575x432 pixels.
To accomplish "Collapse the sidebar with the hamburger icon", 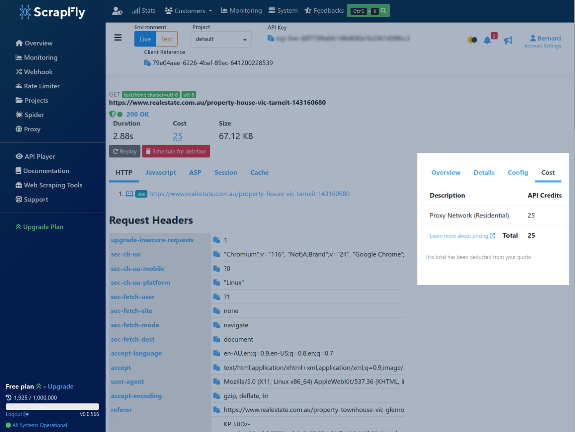I will (118, 37).
